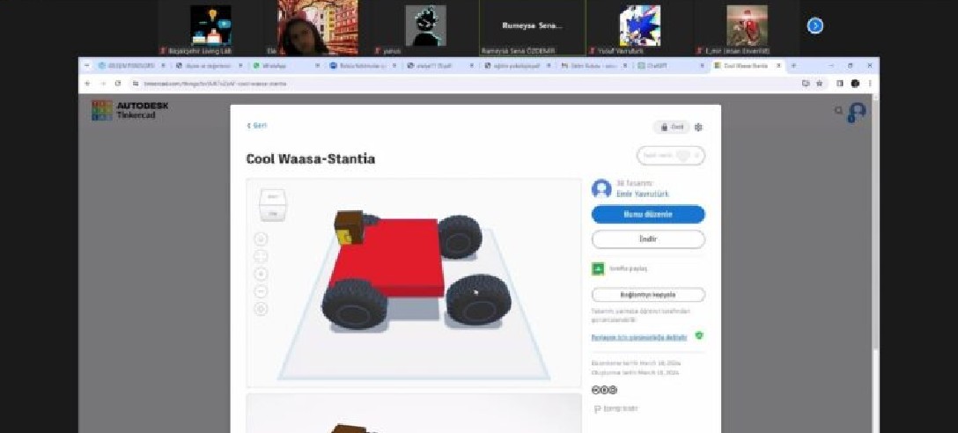Click the Bağlantıyı kopyala button
This screenshot has width=958, height=433.
coord(648,294)
